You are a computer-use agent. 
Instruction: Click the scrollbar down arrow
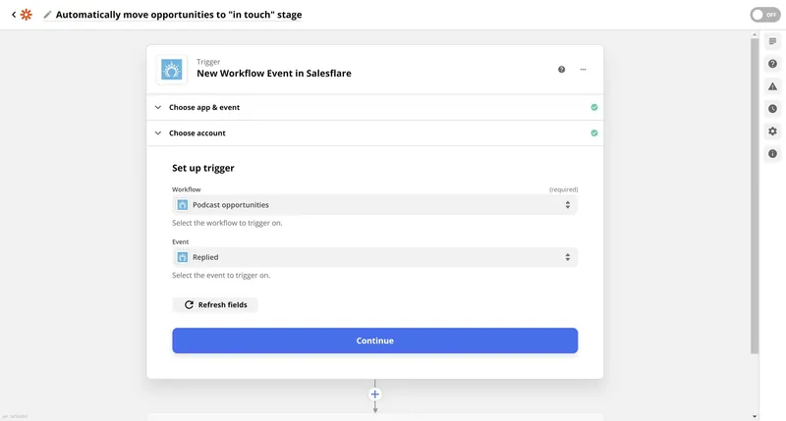[755, 416]
